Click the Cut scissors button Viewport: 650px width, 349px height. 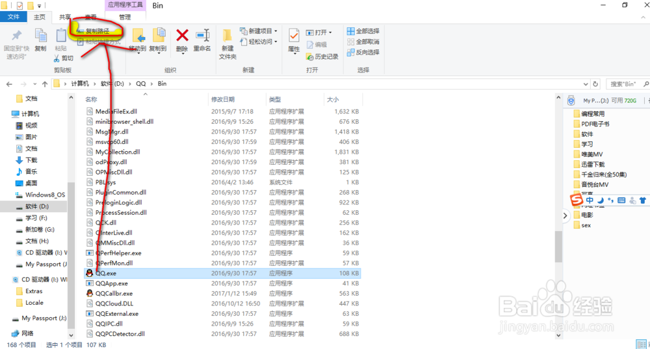pyautogui.click(x=64, y=58)
